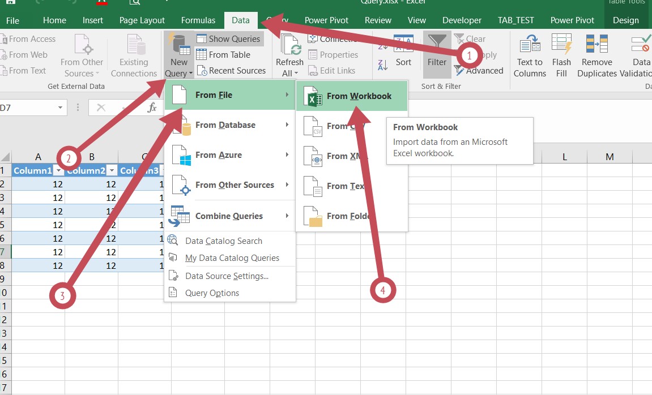Image resolution: width=652 pixels, height=395 pixels.
Task: Open the File tab
Action: (12, 20)
